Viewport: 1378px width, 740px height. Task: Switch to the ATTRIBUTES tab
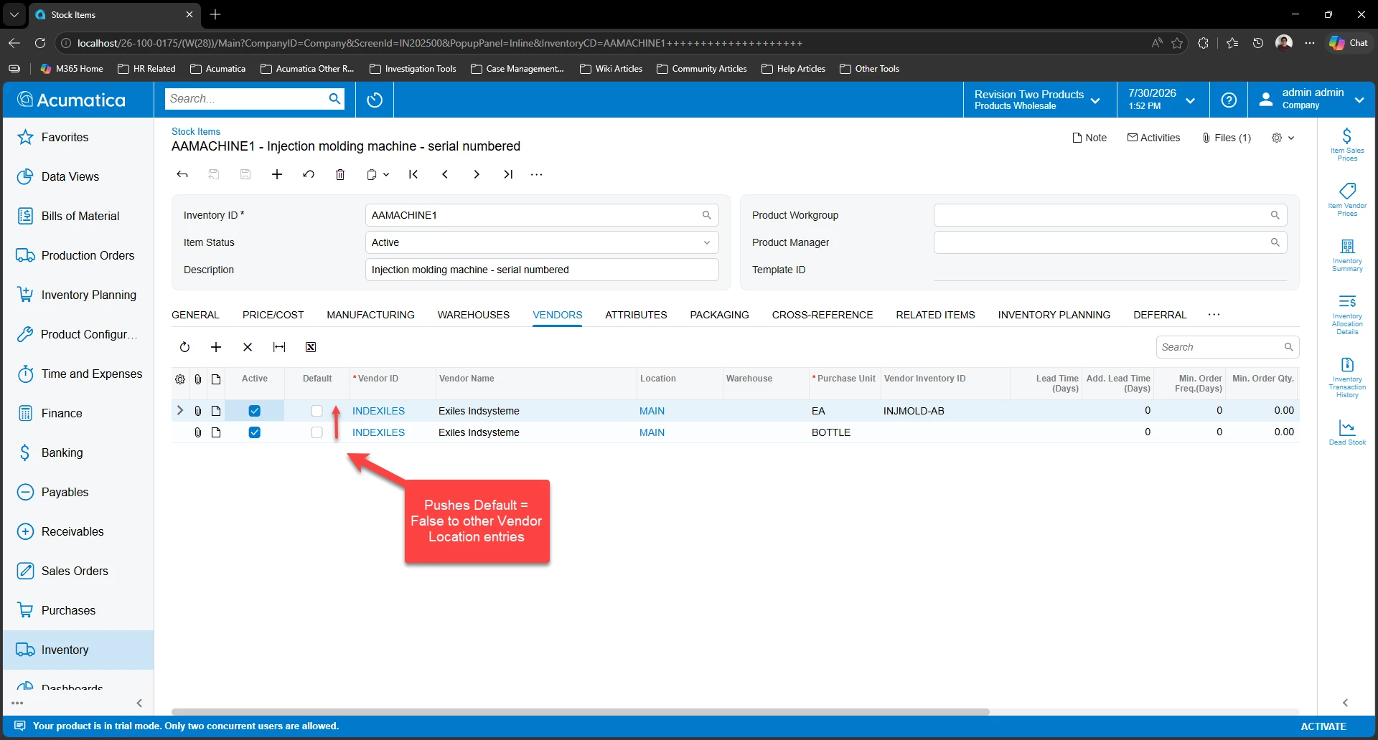[x=636, y=315]
